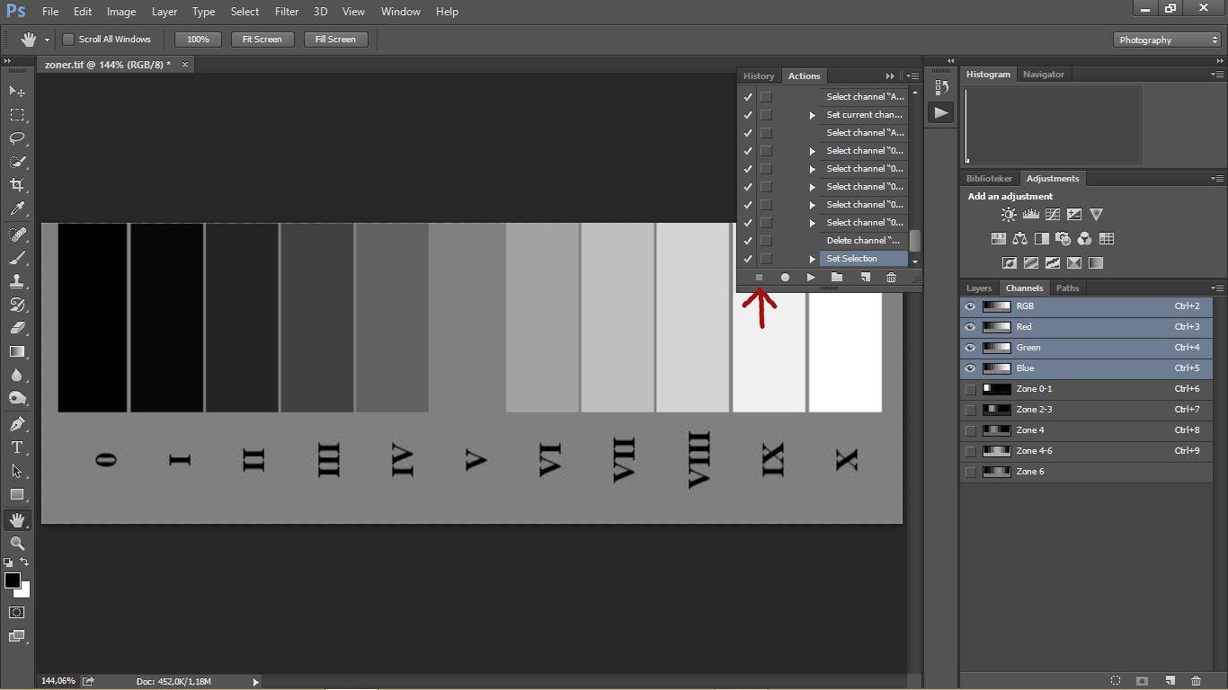
Task: Pick the Eyedropper tool
Action: coord(17,208)
